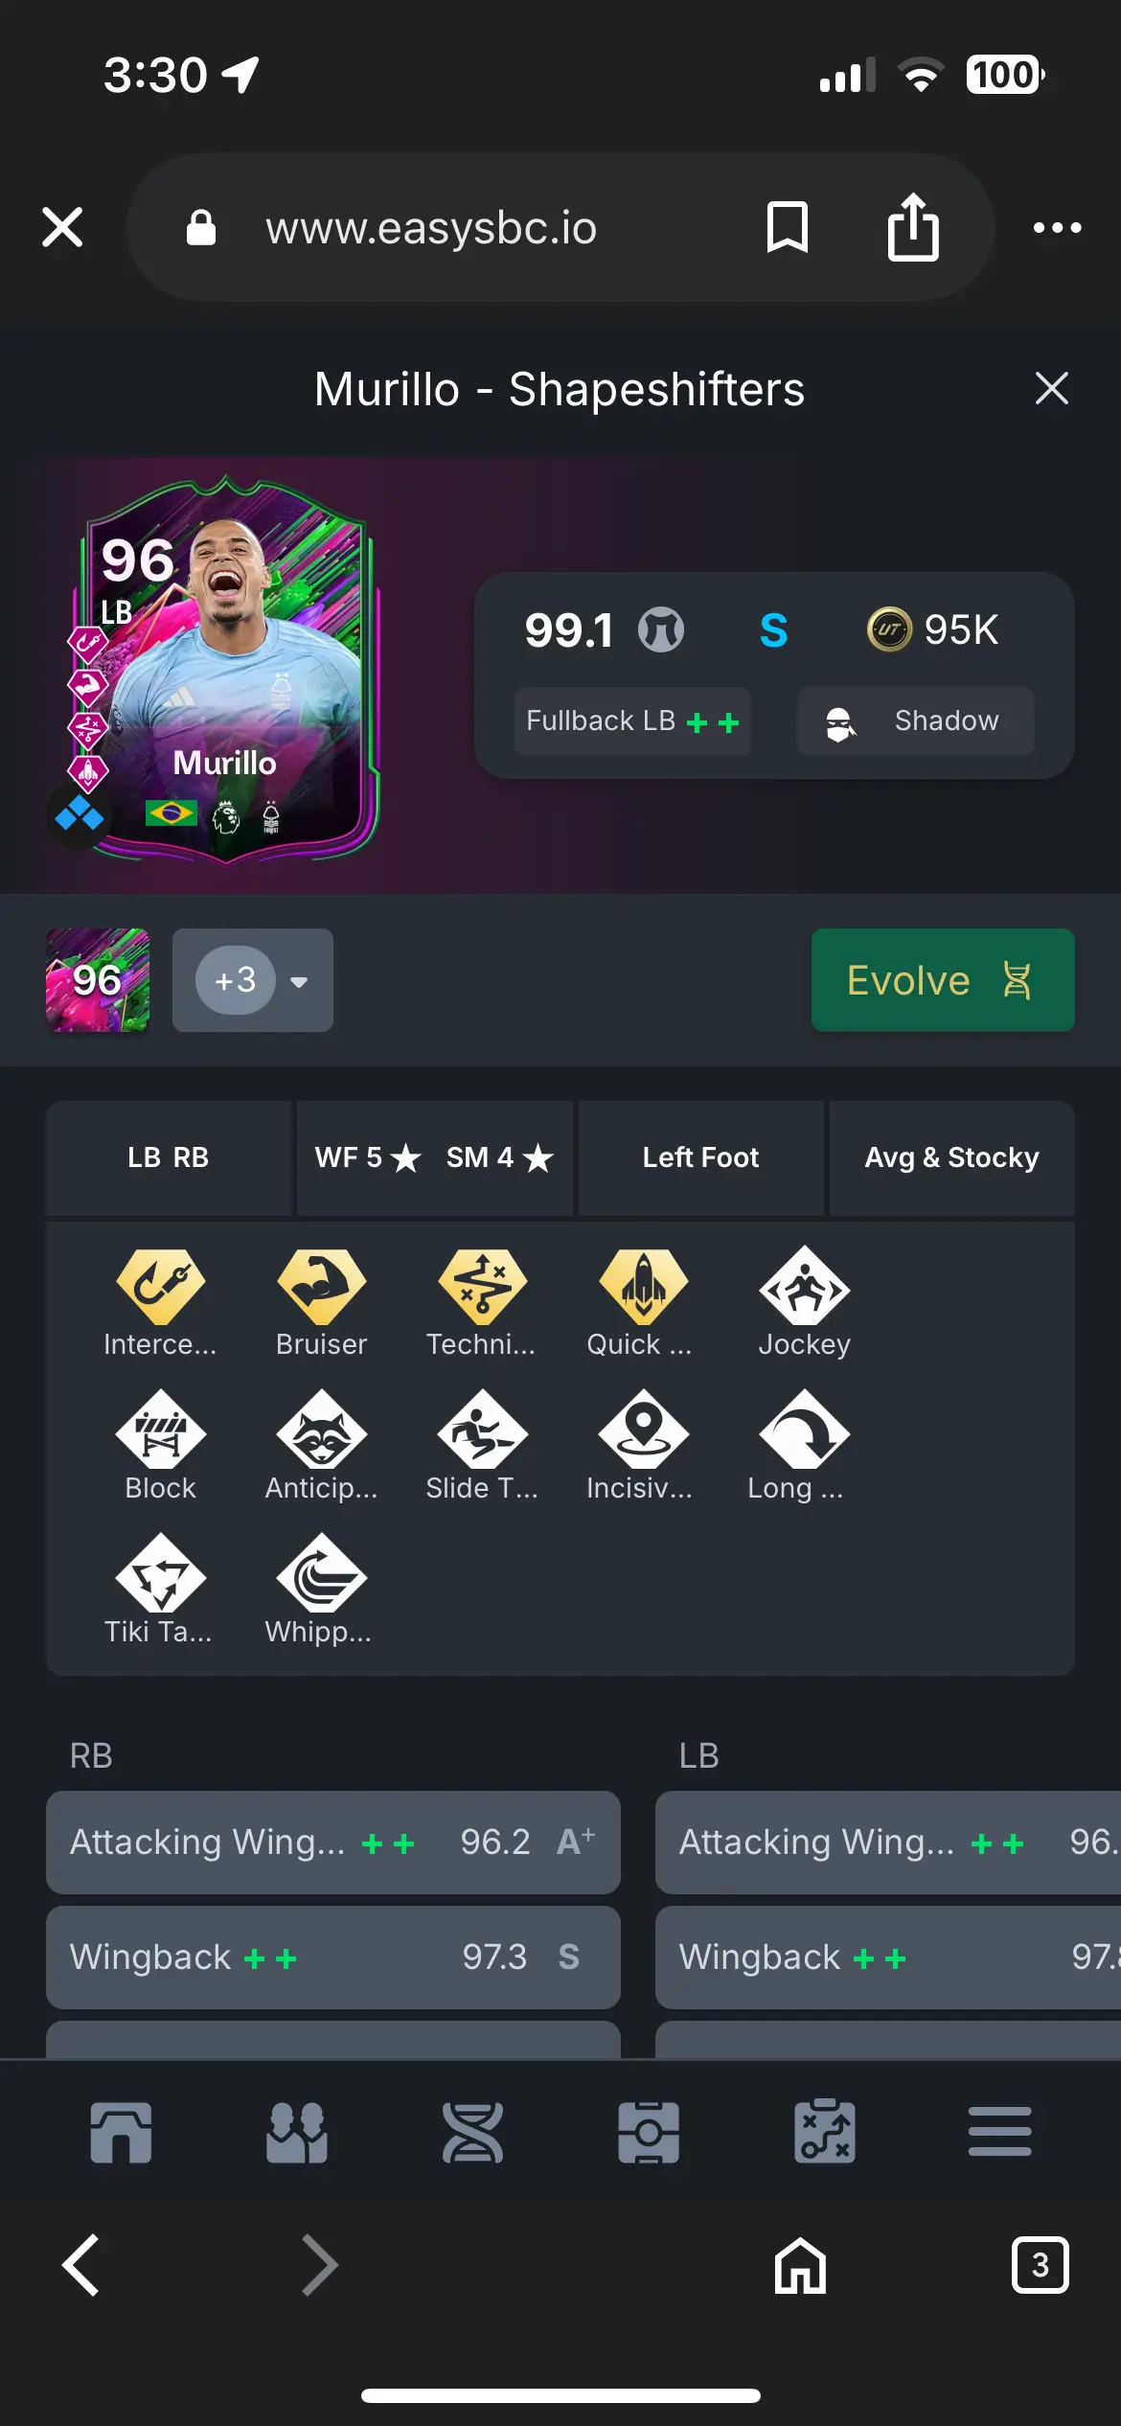Click the green Evolve button
This screenshot has height=2426, width=1121.
click(943, 980)
